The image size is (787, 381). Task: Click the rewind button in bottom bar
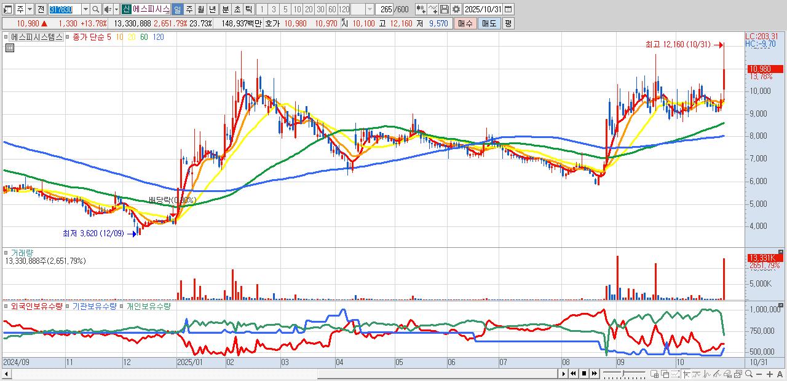pyautogui.click(x=574, y=374)
